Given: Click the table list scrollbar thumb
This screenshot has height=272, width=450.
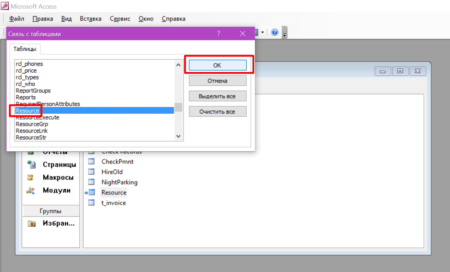Looking at the screenshot, I should (x=178, y=107).
